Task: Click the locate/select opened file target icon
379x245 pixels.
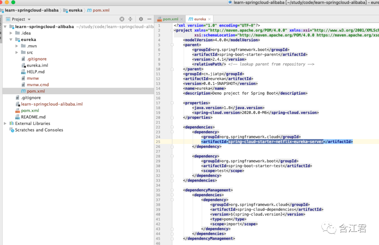Action: click(122, 19)
